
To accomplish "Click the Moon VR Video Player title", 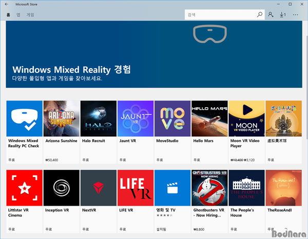I will pos(245,143).
